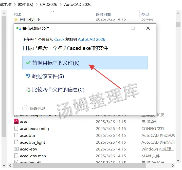This screenshot has width=182, height=170.
Task: Click compare files icon beside 比较两个文件
Action: point(28,89)
